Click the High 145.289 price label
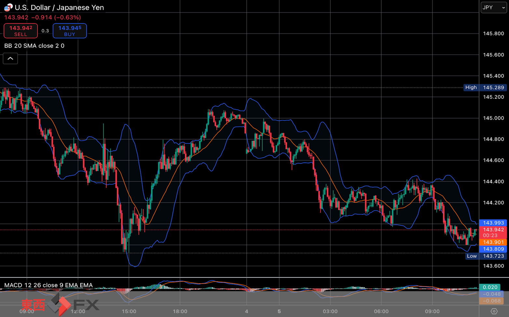Image resolution: width=509 pixels, height=317 pixels. (485, 87)
